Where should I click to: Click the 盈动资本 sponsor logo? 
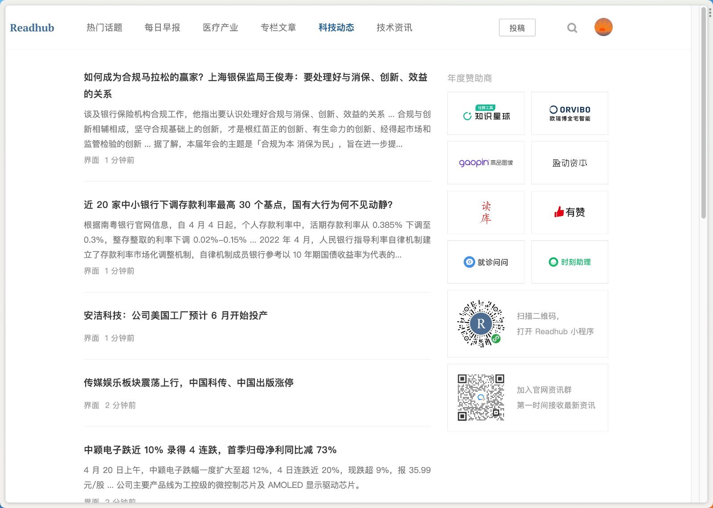click(569, 163)
